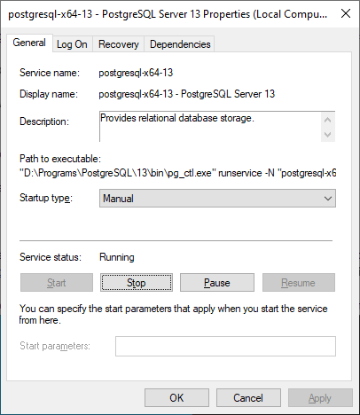360x415 pixels.
Task: Click the greyed-out Resume button
Action: (x=299, y=283)
